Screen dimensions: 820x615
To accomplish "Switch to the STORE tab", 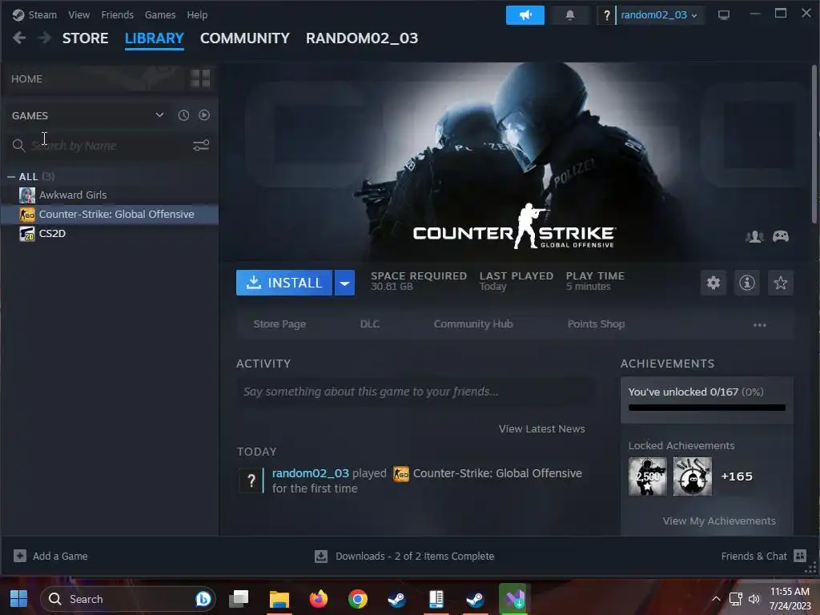I will tap(85, 38).
